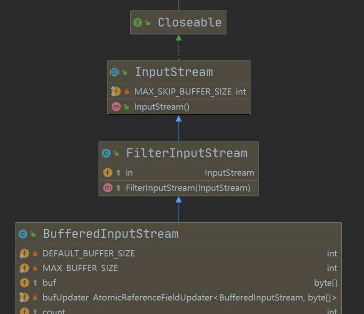Select the FilterInputStream class title

pyautogui.click(x=187, y=153)
